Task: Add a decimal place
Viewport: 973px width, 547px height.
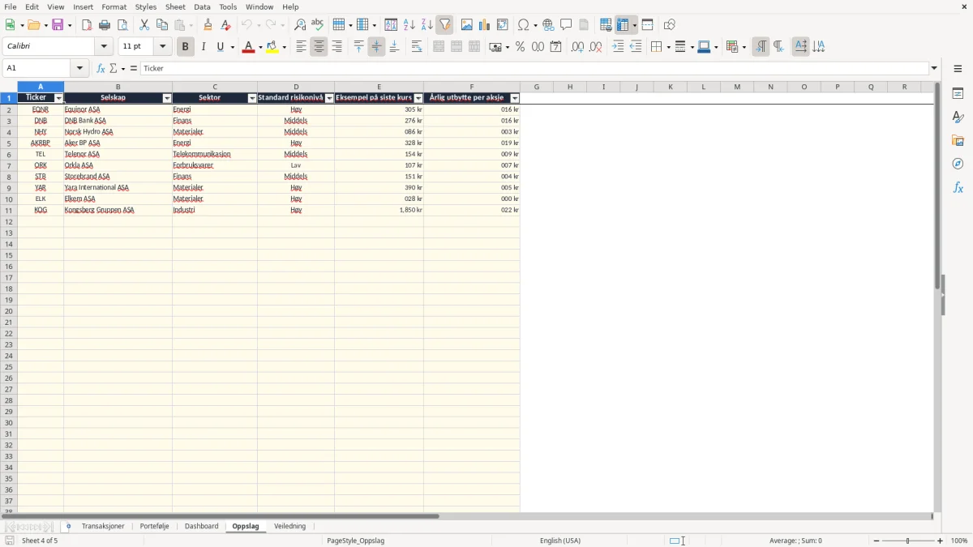Action: (578, 47)
